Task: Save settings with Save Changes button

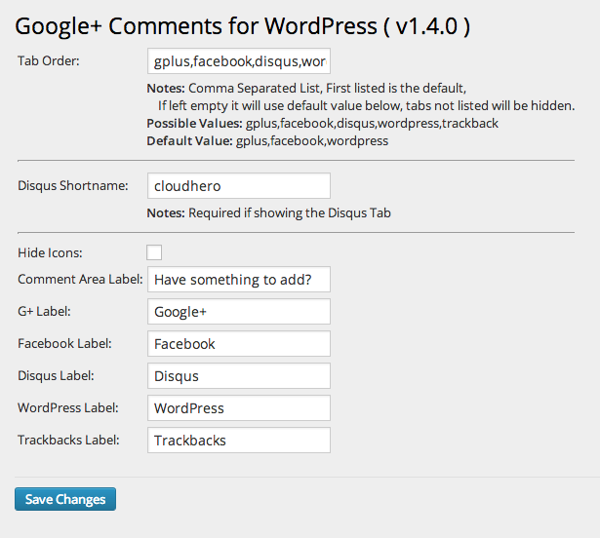Action: click(65, 499)
